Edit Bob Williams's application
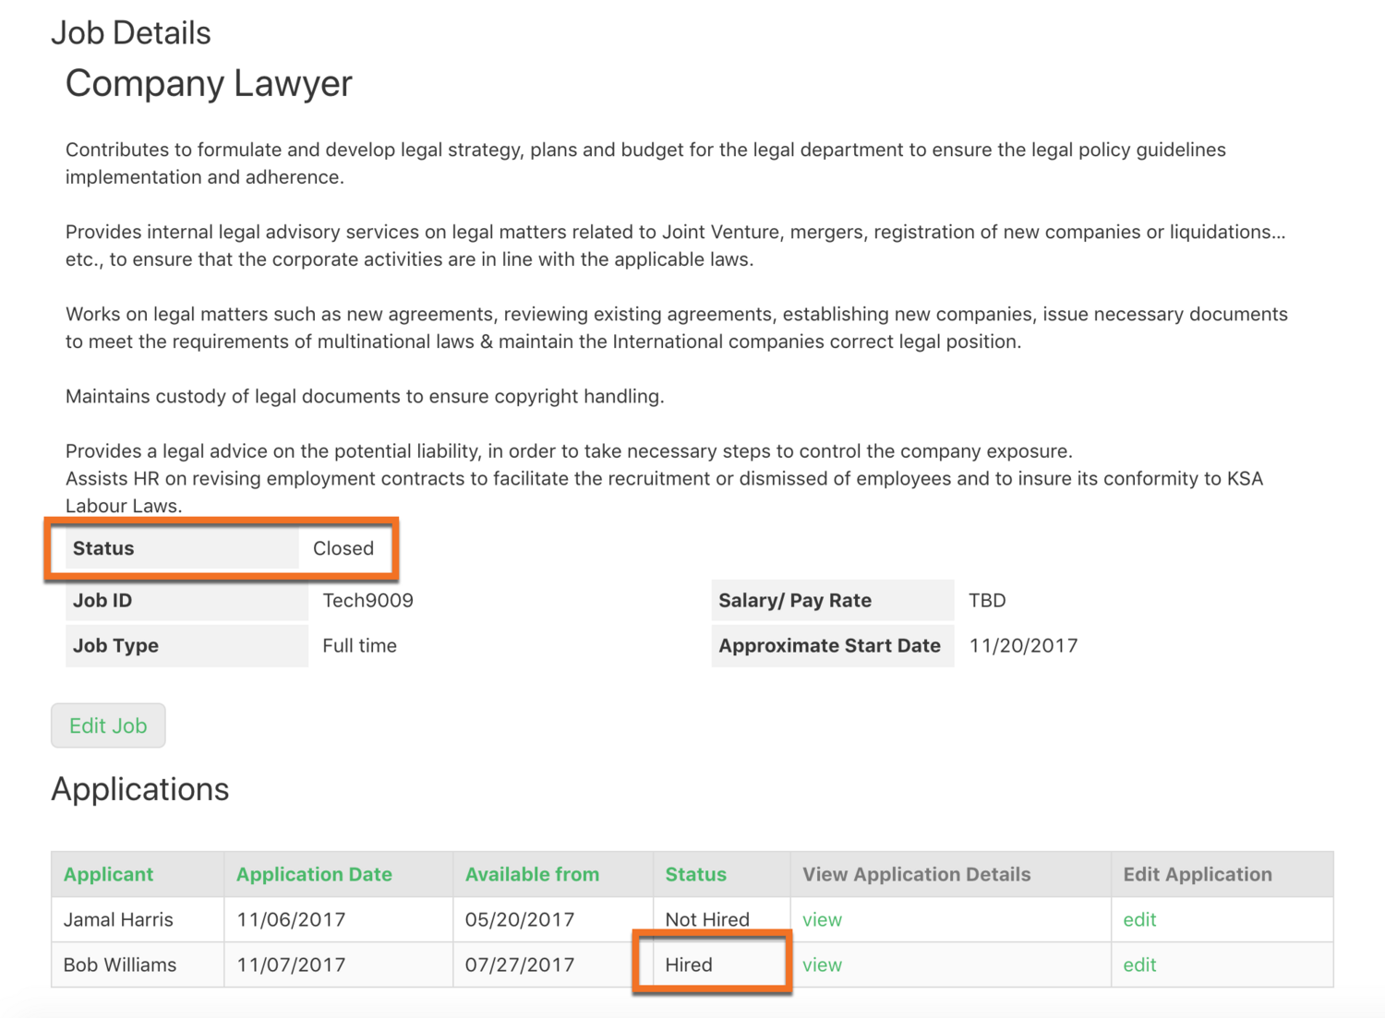Screen dimensions: 1385x1018 coord(1139,964)
